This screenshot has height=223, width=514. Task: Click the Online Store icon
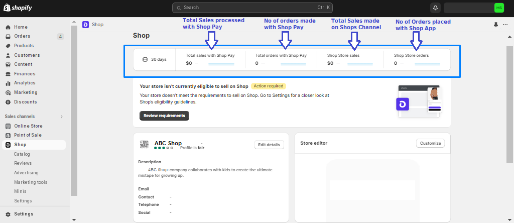point(8,126)
